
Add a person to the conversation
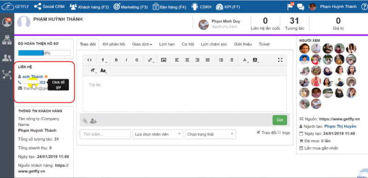(x=93, y=121)
